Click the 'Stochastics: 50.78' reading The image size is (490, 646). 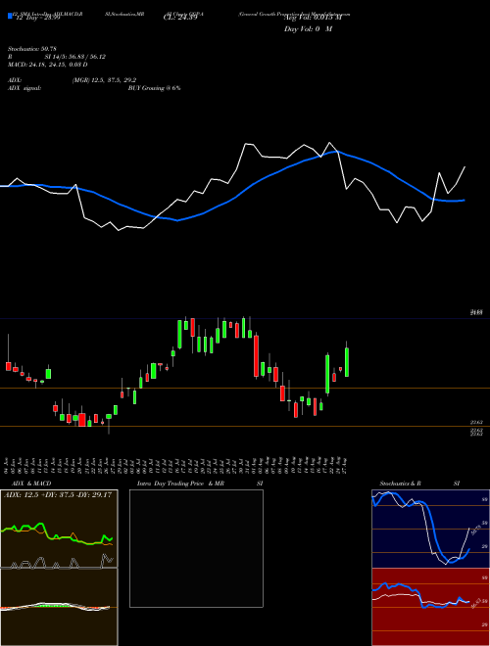point(31,49)
